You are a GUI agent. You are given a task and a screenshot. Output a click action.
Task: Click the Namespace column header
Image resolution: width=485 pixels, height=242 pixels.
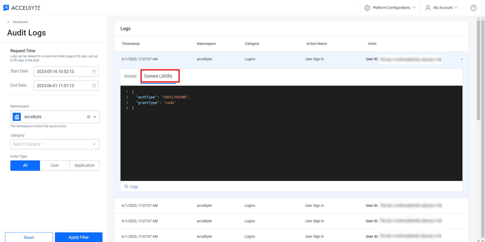[x=206, y=44]
